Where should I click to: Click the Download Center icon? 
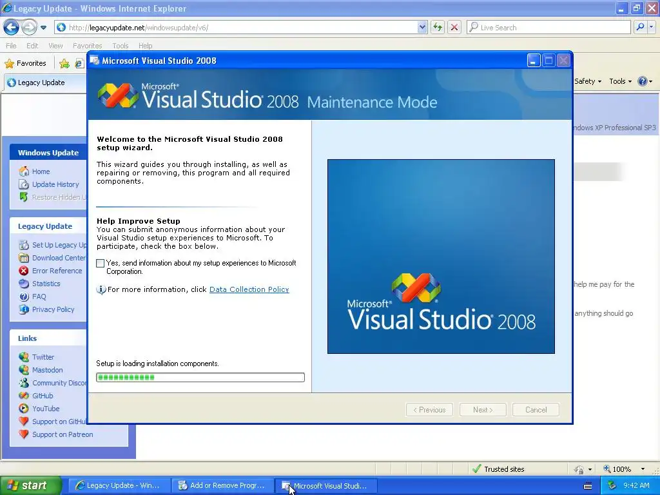pyautogui.click(x=24, y=258)
